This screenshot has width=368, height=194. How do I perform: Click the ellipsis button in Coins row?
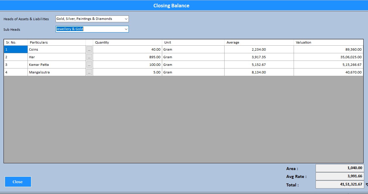click(x=89, y=49)
